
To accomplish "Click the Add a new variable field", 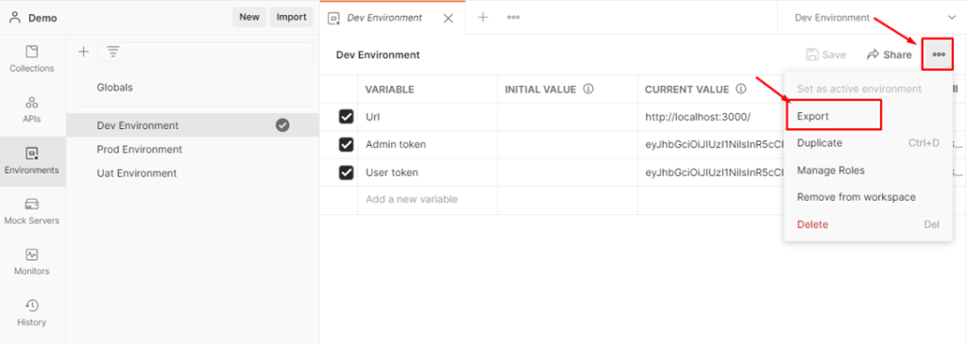I will coord(428,200).
